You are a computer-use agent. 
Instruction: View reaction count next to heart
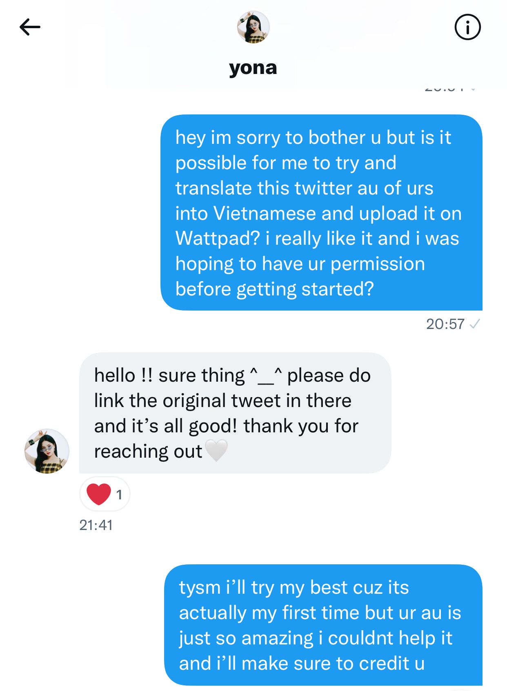[119, 495]
